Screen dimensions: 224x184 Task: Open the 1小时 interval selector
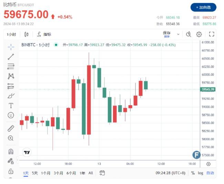click(x=11, y=34)
